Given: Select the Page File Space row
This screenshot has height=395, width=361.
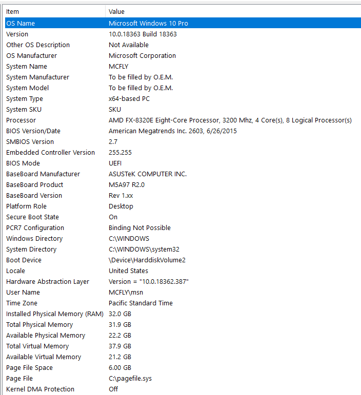Looking at the screenshot, I should click(x=183, y=367).
